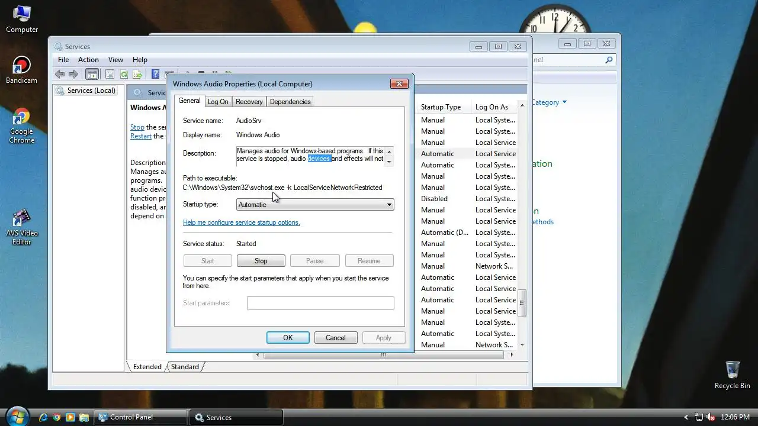Close the Windows Audio Properties dialog
The image size is (758, 426).
tap(399, 84)
